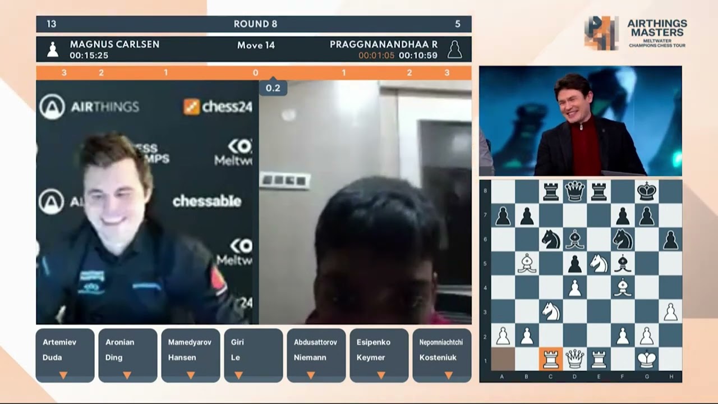The image size is (718, 404).
Task: Select the black pawn on a7
Action: click(x=502, y=215)
